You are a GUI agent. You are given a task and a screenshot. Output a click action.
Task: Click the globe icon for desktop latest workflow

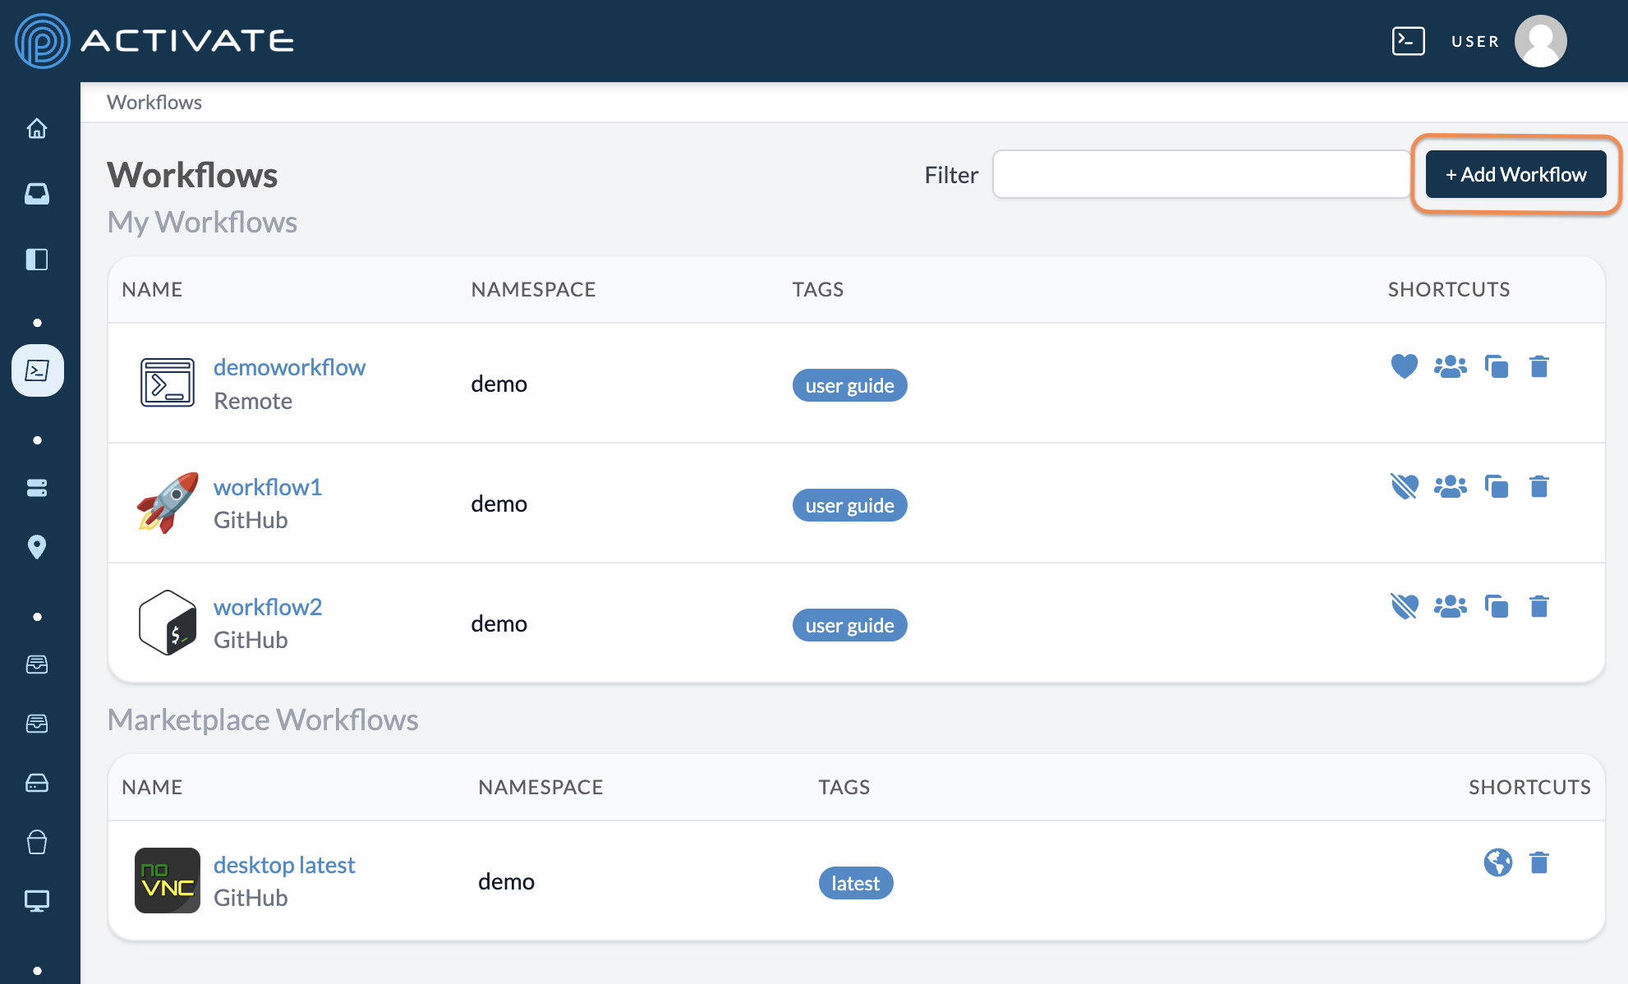1497,861
